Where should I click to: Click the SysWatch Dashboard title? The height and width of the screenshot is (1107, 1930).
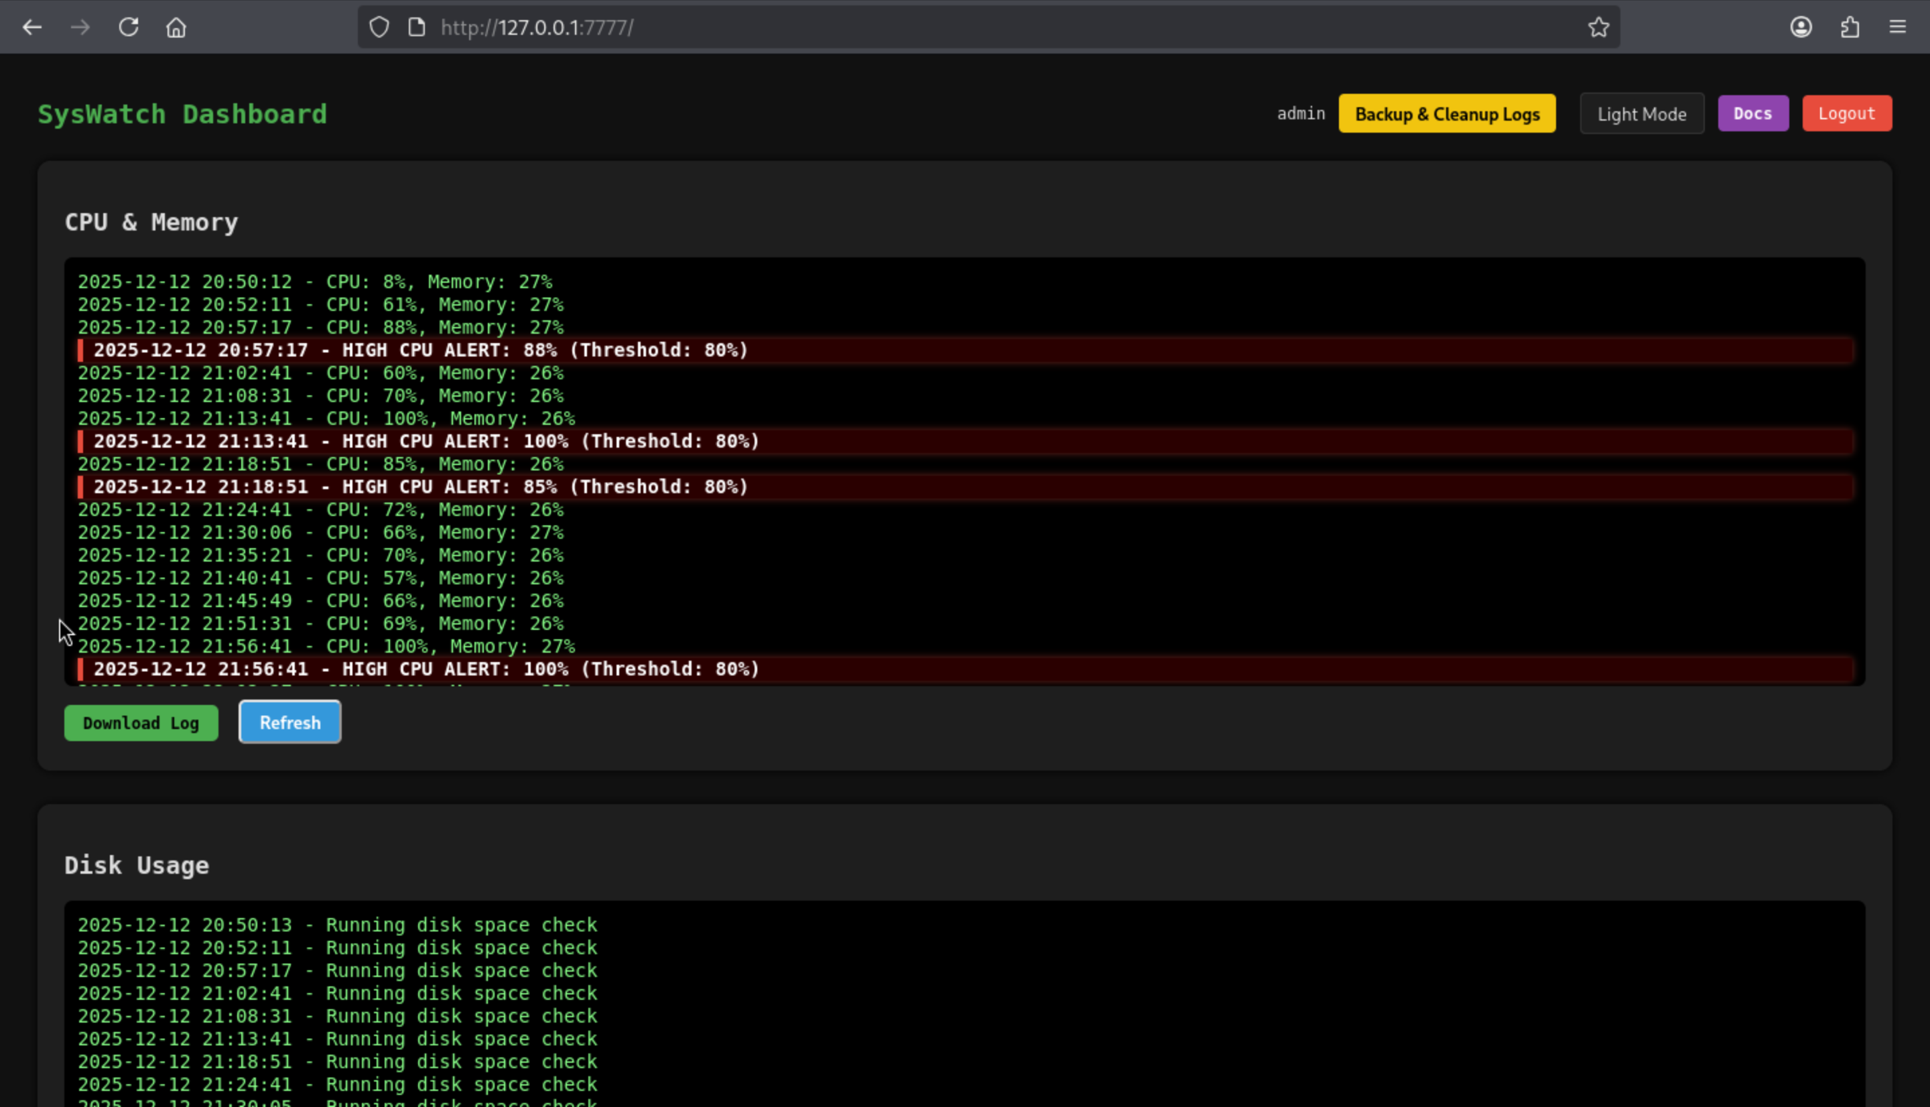pos(182,114)
